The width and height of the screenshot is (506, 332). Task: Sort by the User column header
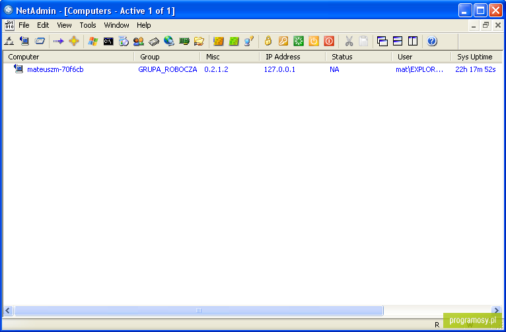[421, 57]
